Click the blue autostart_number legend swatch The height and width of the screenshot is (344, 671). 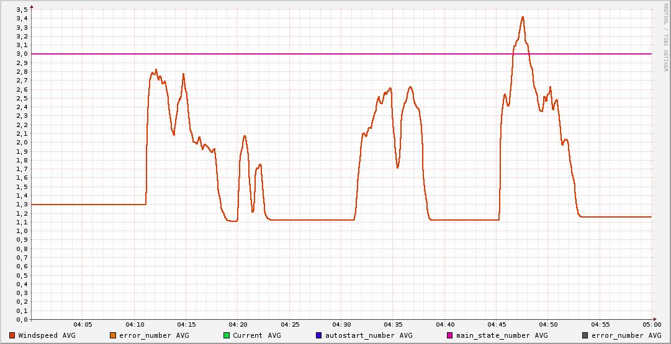point(319,335)
